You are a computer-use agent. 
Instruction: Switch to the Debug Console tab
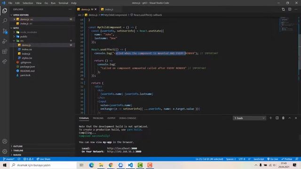(127, 118)
